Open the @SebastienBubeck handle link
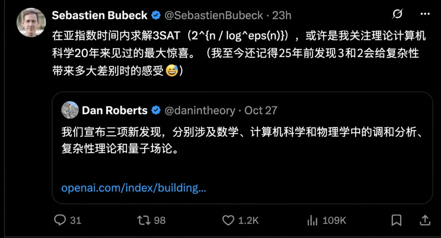Screen dimensions: 441x238 point(214,15)
